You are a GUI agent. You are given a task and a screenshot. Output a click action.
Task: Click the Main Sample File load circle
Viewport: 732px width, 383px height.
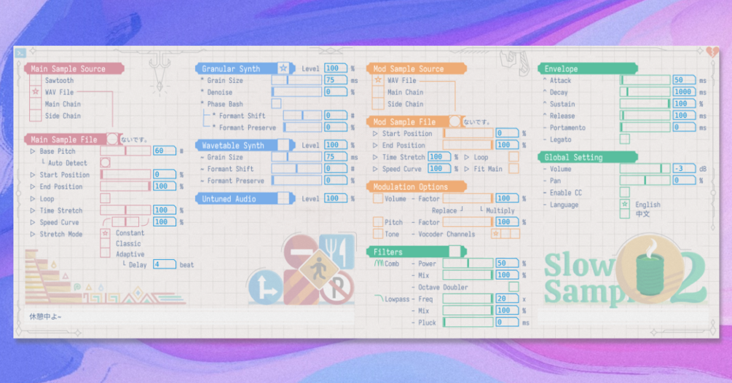[x=112, y=138]
